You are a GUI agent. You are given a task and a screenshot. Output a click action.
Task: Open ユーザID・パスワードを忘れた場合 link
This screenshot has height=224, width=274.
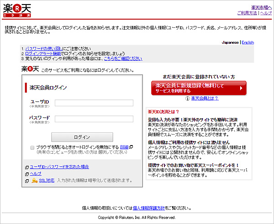(x=59, y=167)
